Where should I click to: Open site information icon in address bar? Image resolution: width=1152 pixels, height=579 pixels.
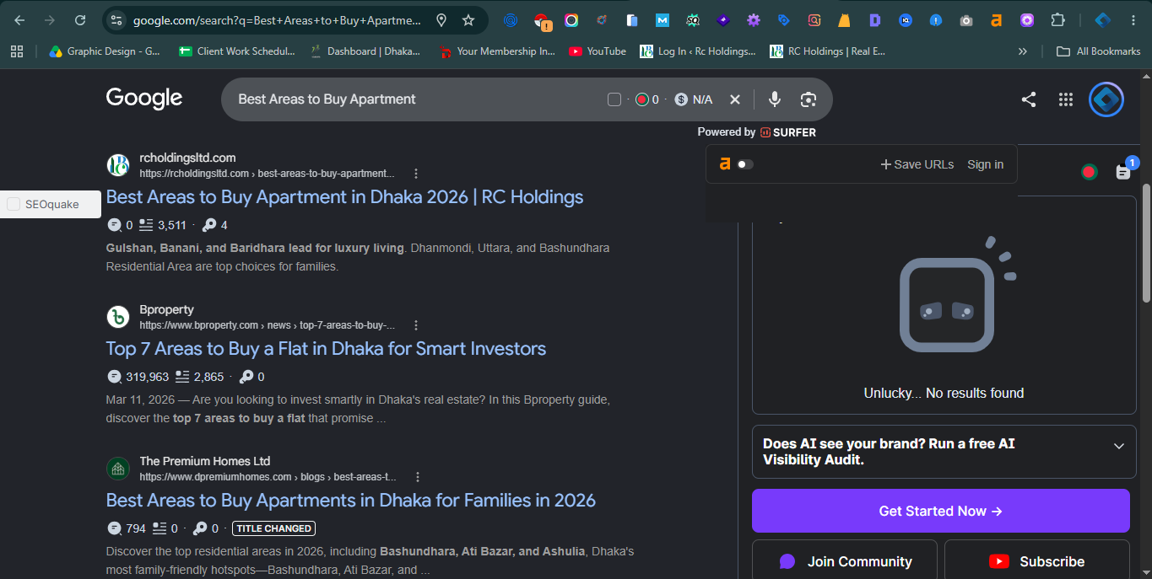(116, 20)
